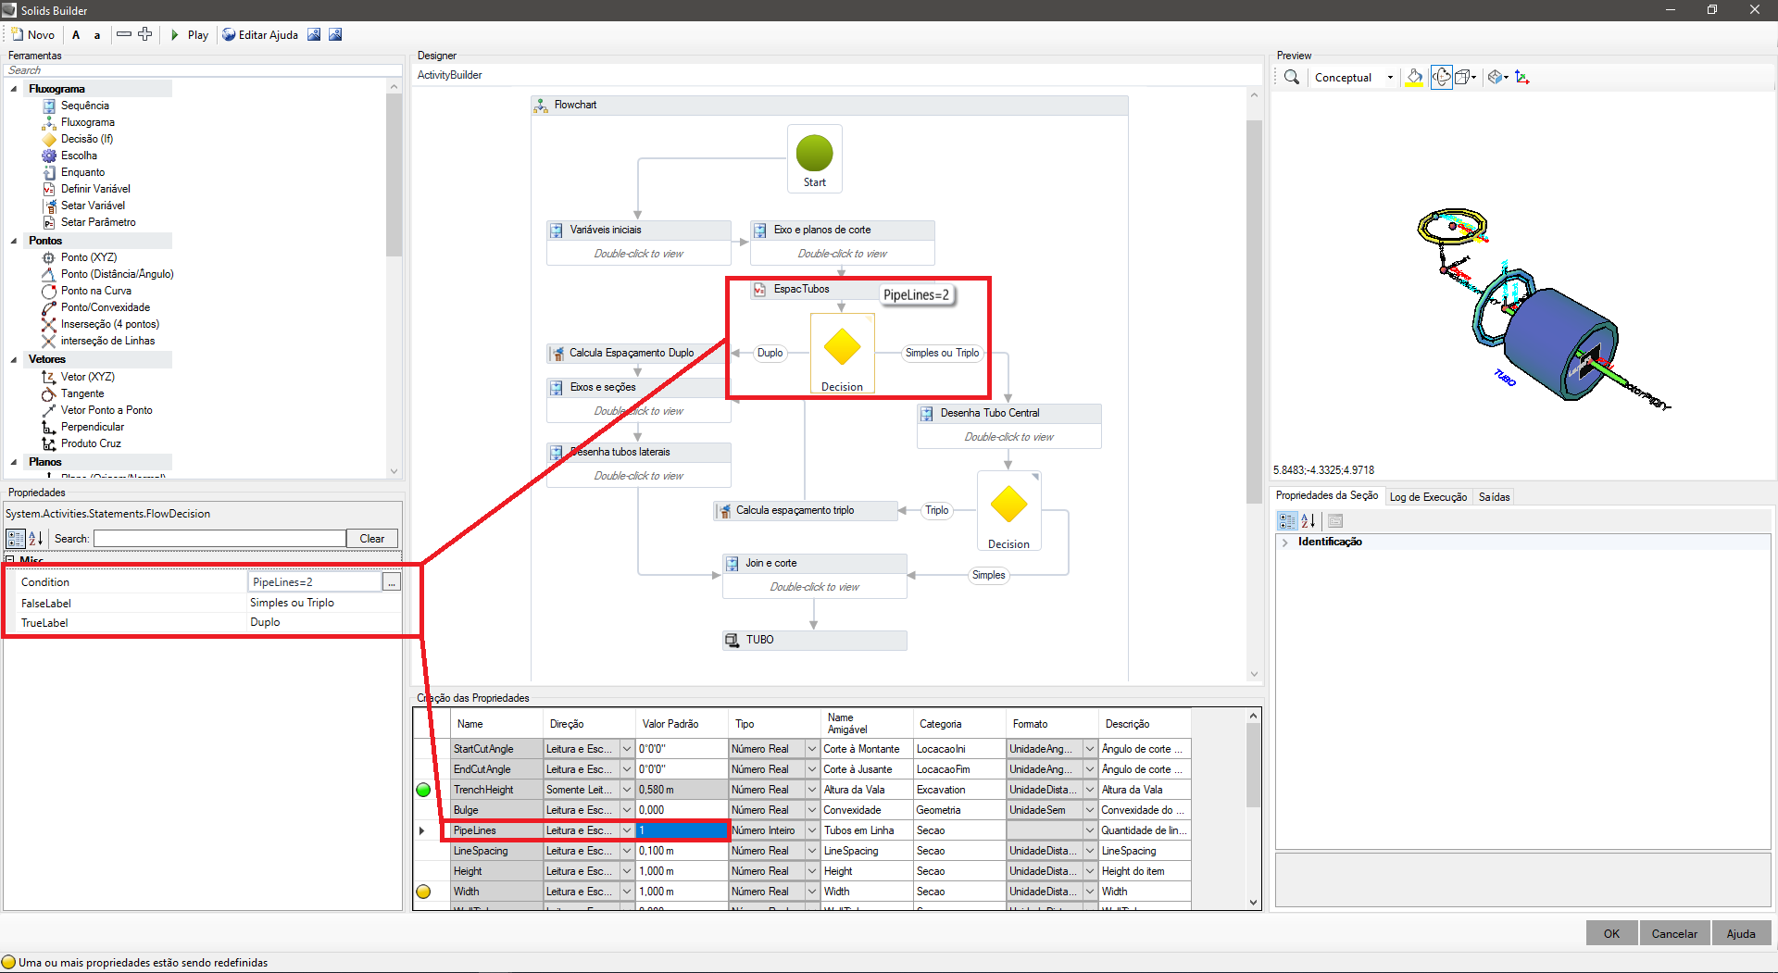Select the EspacTubos Decision diamond
The image size is (1778, 973).
[842, 354]
